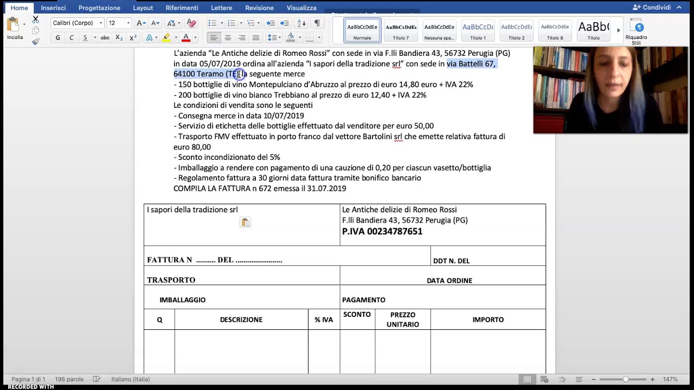Cut selection with the scissors icon
Viewport: 694px width, 390px height.
click(x=35, y=19)
